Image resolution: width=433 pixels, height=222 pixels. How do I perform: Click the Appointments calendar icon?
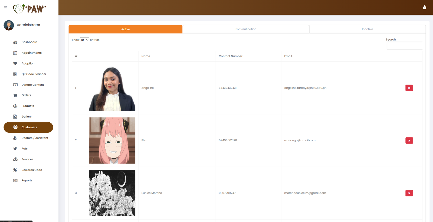pos(15,53)
